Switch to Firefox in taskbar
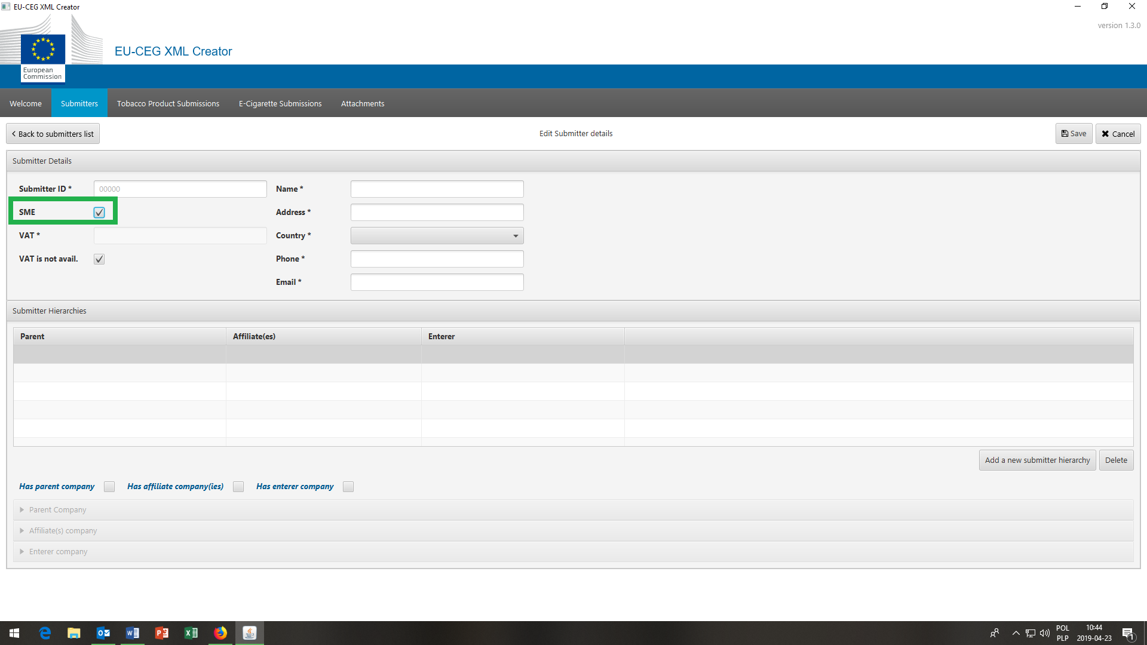The image size is (1147, 645). (220, 633)
